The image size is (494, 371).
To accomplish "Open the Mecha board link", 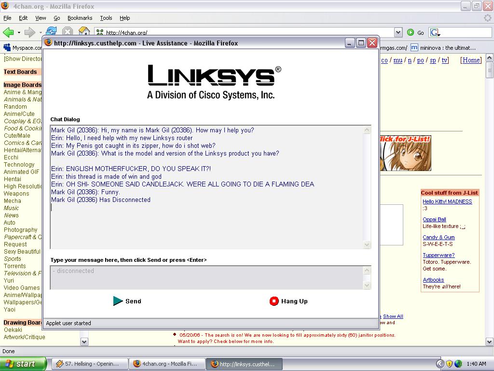I will [x=12, y=201].
